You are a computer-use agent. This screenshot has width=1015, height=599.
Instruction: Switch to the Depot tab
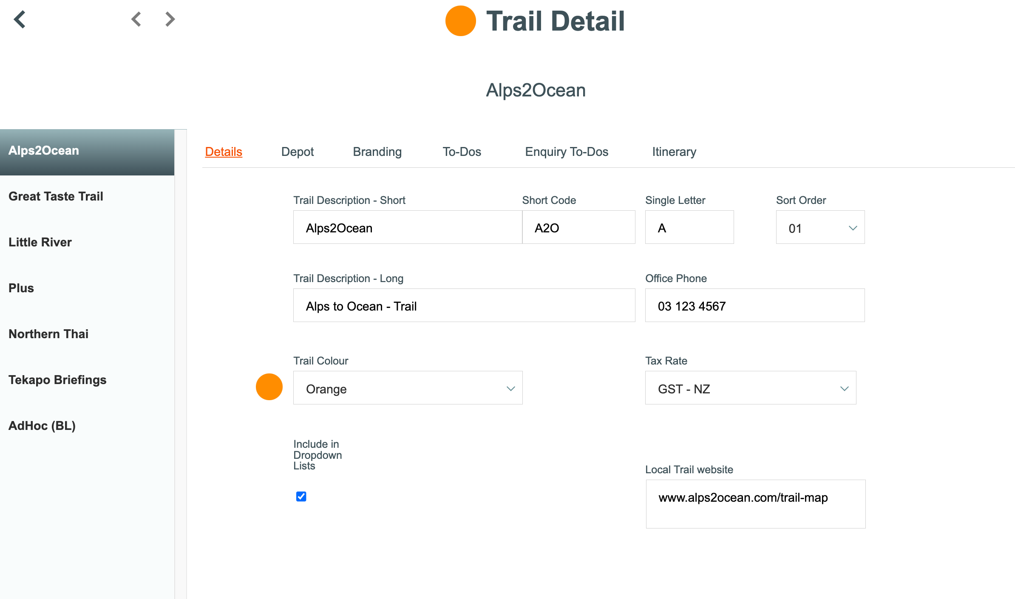click(298, 152)
